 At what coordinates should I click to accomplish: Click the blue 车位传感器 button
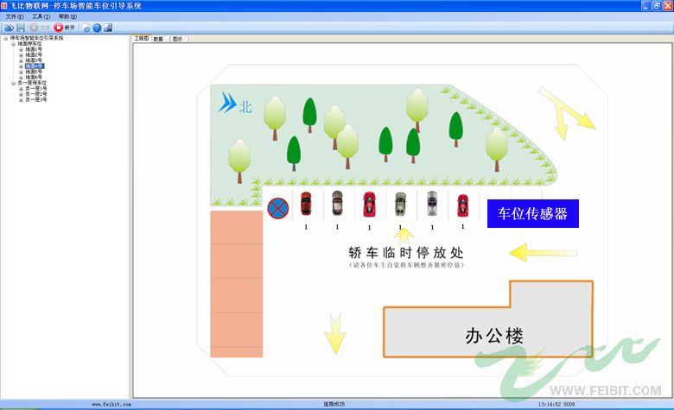533,213
